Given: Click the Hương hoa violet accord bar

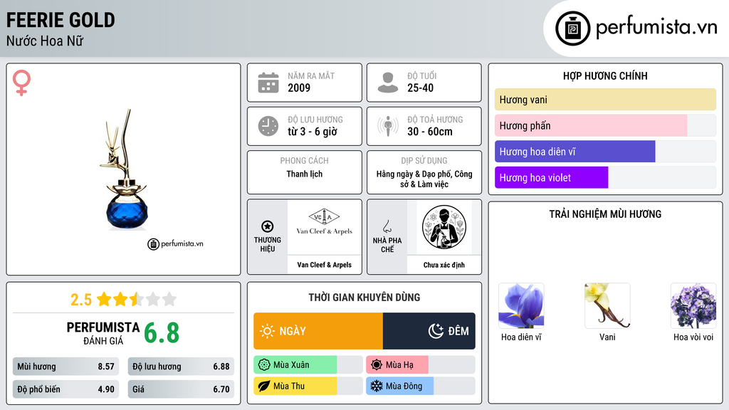Looking at the screenshot, I should pyautogui.click(x=605, y=177).
